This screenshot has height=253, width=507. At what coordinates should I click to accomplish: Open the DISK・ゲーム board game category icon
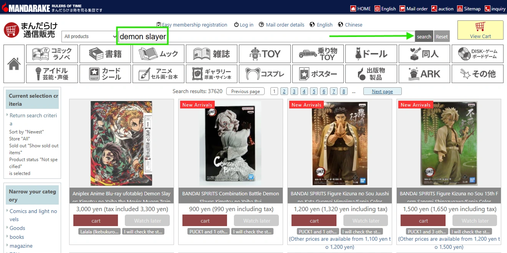point(477,53)
